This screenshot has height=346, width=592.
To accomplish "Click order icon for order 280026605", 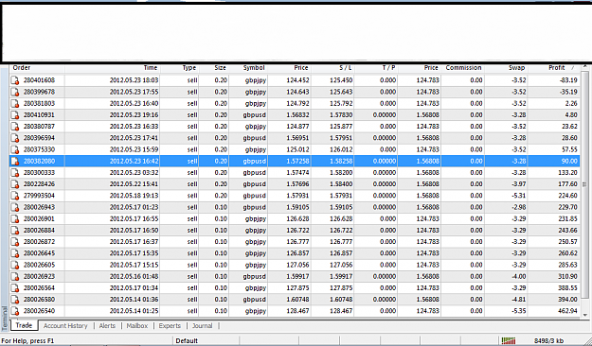I will [15, 265].
